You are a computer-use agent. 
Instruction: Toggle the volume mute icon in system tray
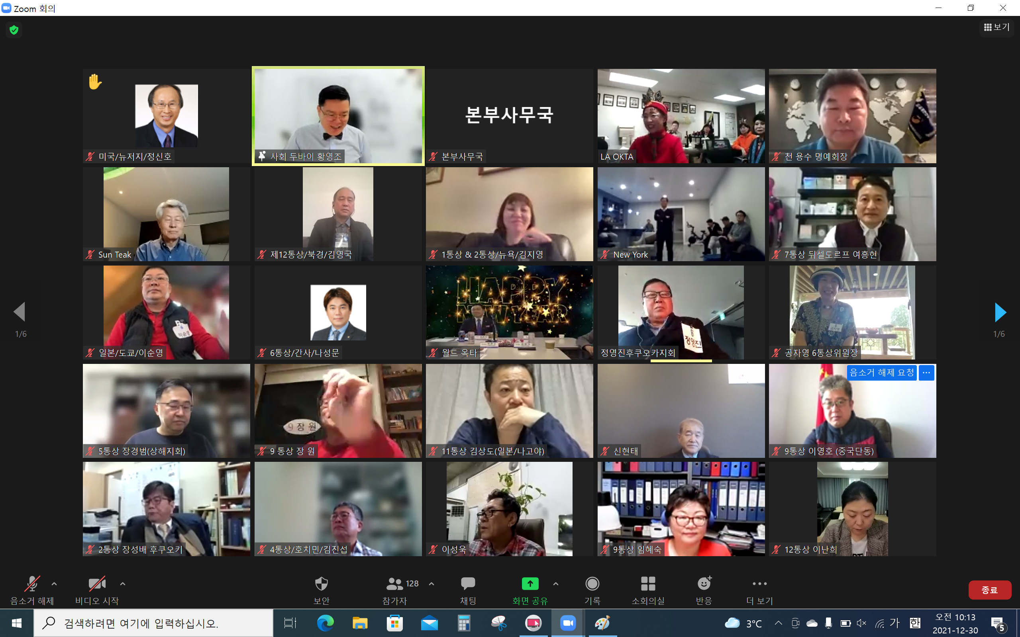pyautogui.click(x=861, y=623)
